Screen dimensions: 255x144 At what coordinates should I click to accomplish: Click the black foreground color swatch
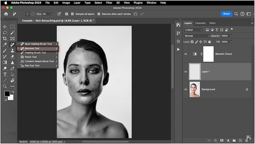pos(7,94)
